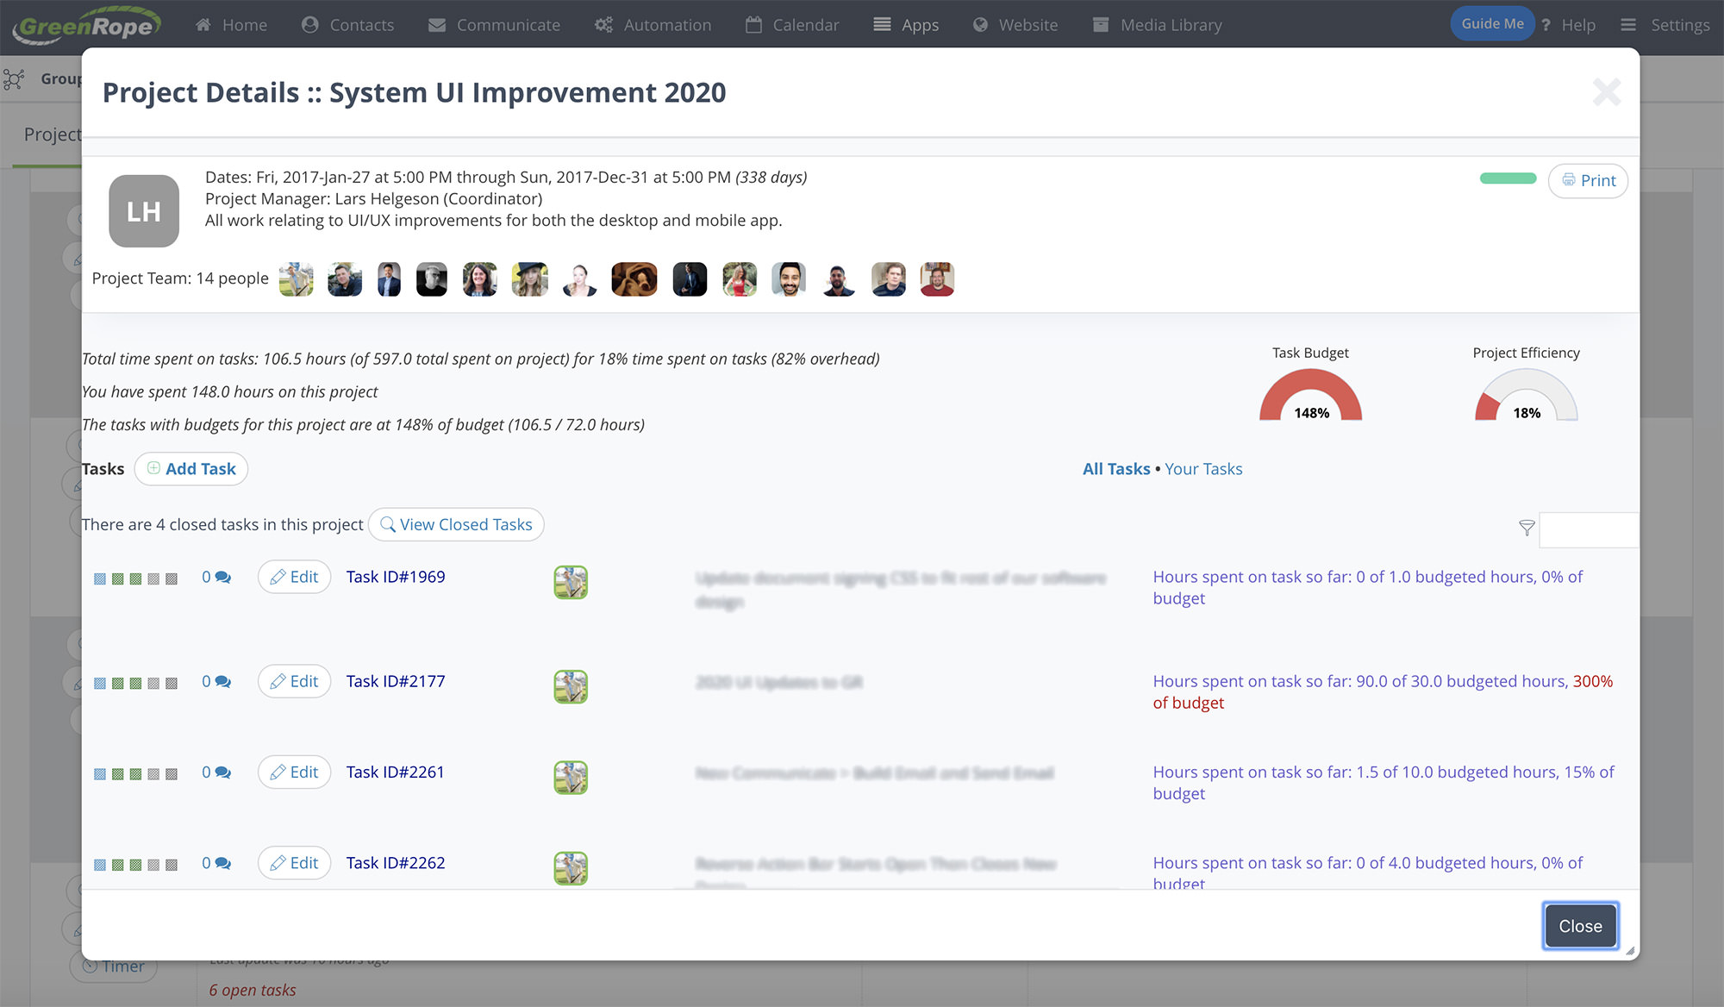Click the Guide Me button

pos(1492,24)
